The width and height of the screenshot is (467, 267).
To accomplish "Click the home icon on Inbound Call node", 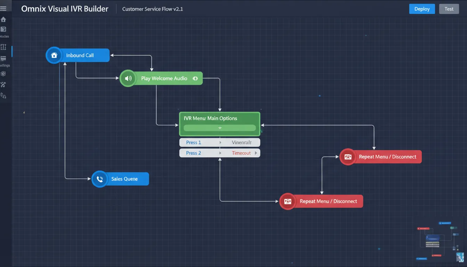I will click(54, 55).
